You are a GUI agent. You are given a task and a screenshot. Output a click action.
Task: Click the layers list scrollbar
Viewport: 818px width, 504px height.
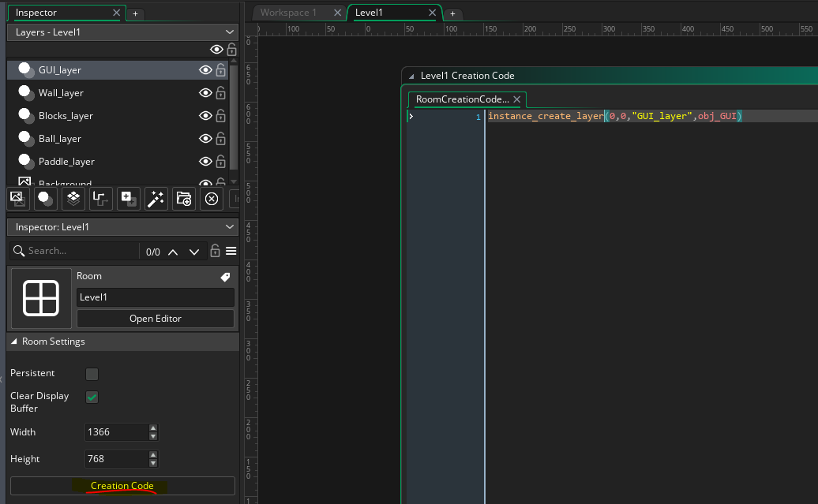click(x=234, y=116)
